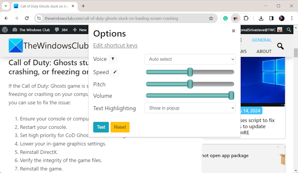Click the yellow Reset button
This screenshot has height=173, width=298.
tap(120, 127)
